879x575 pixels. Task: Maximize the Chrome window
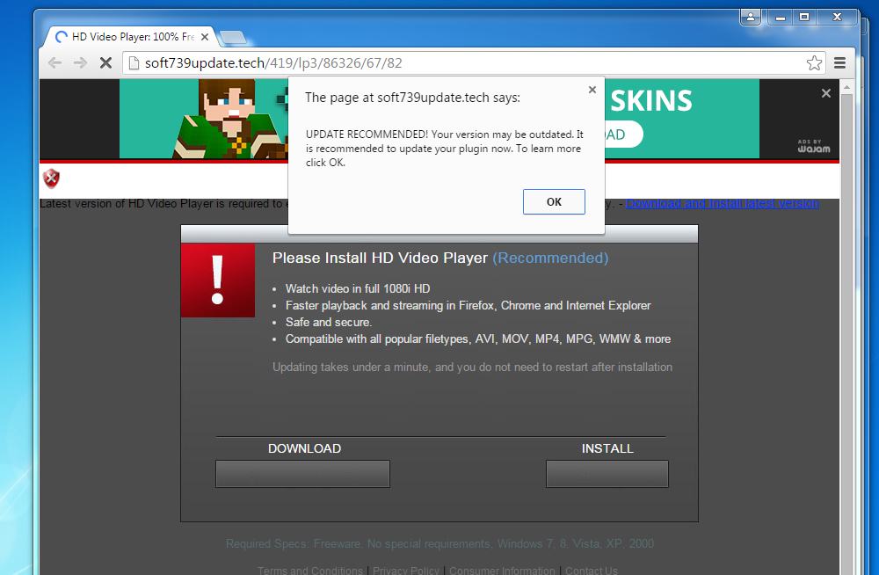click(x=804, y=18)
